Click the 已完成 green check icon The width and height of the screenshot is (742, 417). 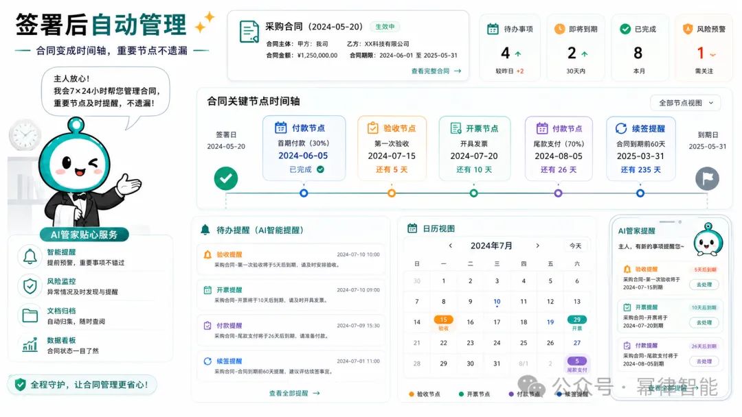tap(625, 29)
